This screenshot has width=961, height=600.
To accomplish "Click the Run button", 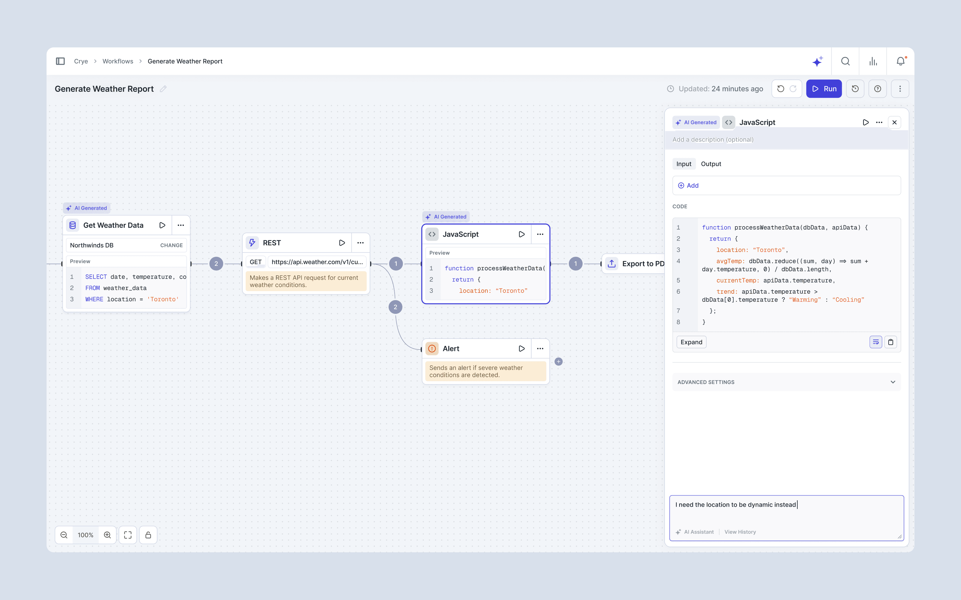I will 823,89.
